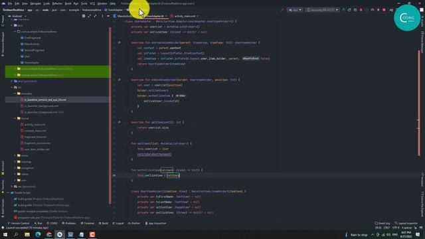425x239 pixels.
Task: Collapse the drawable folder node
Action: pos(15,94)
